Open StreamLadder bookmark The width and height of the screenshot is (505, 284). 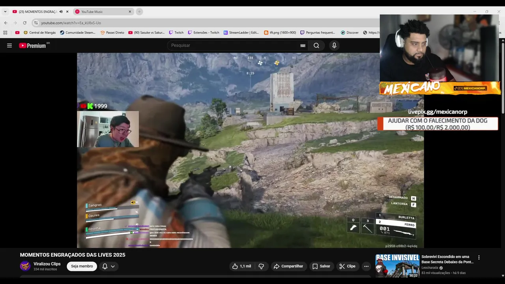[241, 33]
